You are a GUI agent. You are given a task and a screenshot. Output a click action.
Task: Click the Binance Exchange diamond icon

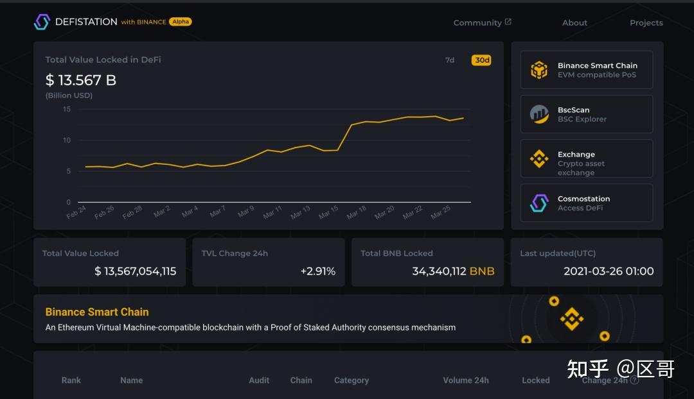click(x=539, y=158)
